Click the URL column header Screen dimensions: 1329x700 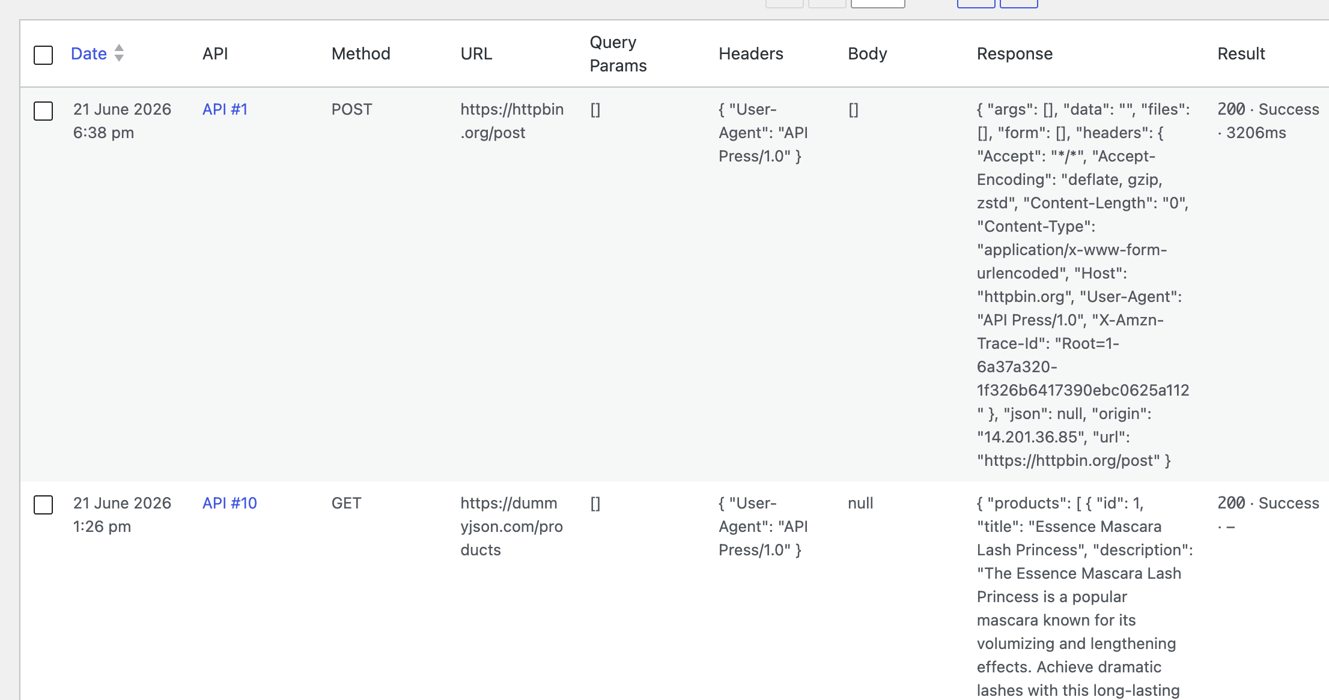476,53
